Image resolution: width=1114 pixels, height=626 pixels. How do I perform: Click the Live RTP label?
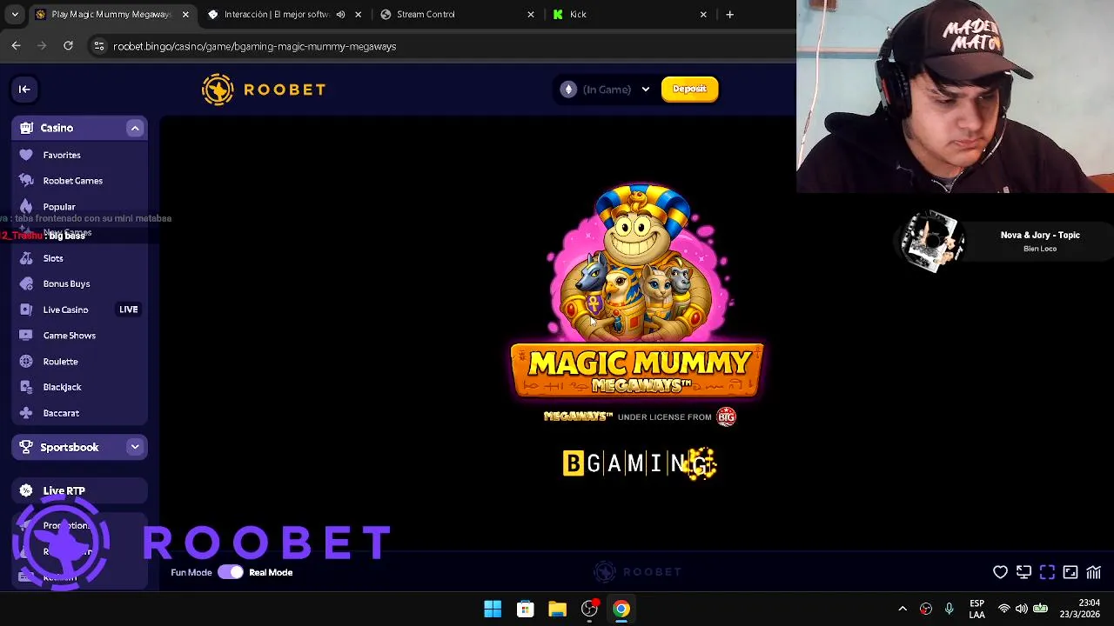tap(64, 490)
